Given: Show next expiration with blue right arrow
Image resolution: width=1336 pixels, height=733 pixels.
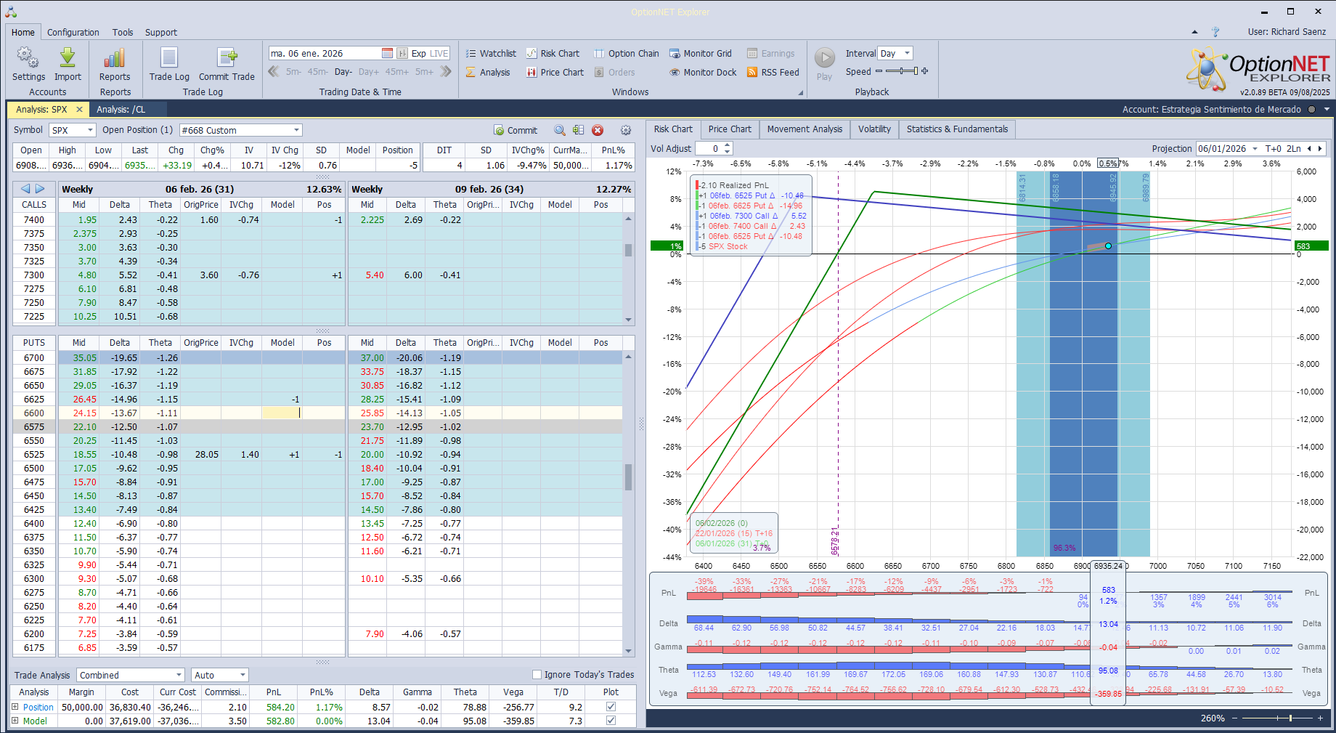Looking at the screenshot, I should (41, 189).
